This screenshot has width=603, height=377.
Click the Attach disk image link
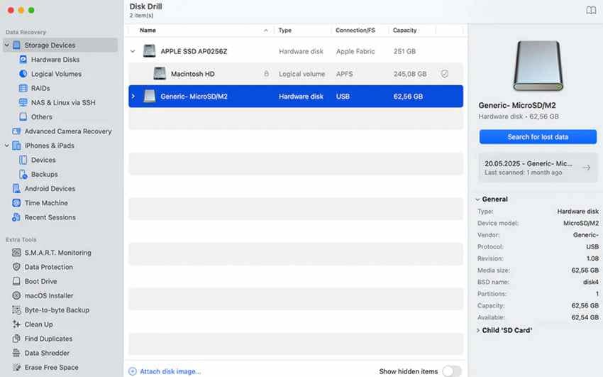coord(170,371)
